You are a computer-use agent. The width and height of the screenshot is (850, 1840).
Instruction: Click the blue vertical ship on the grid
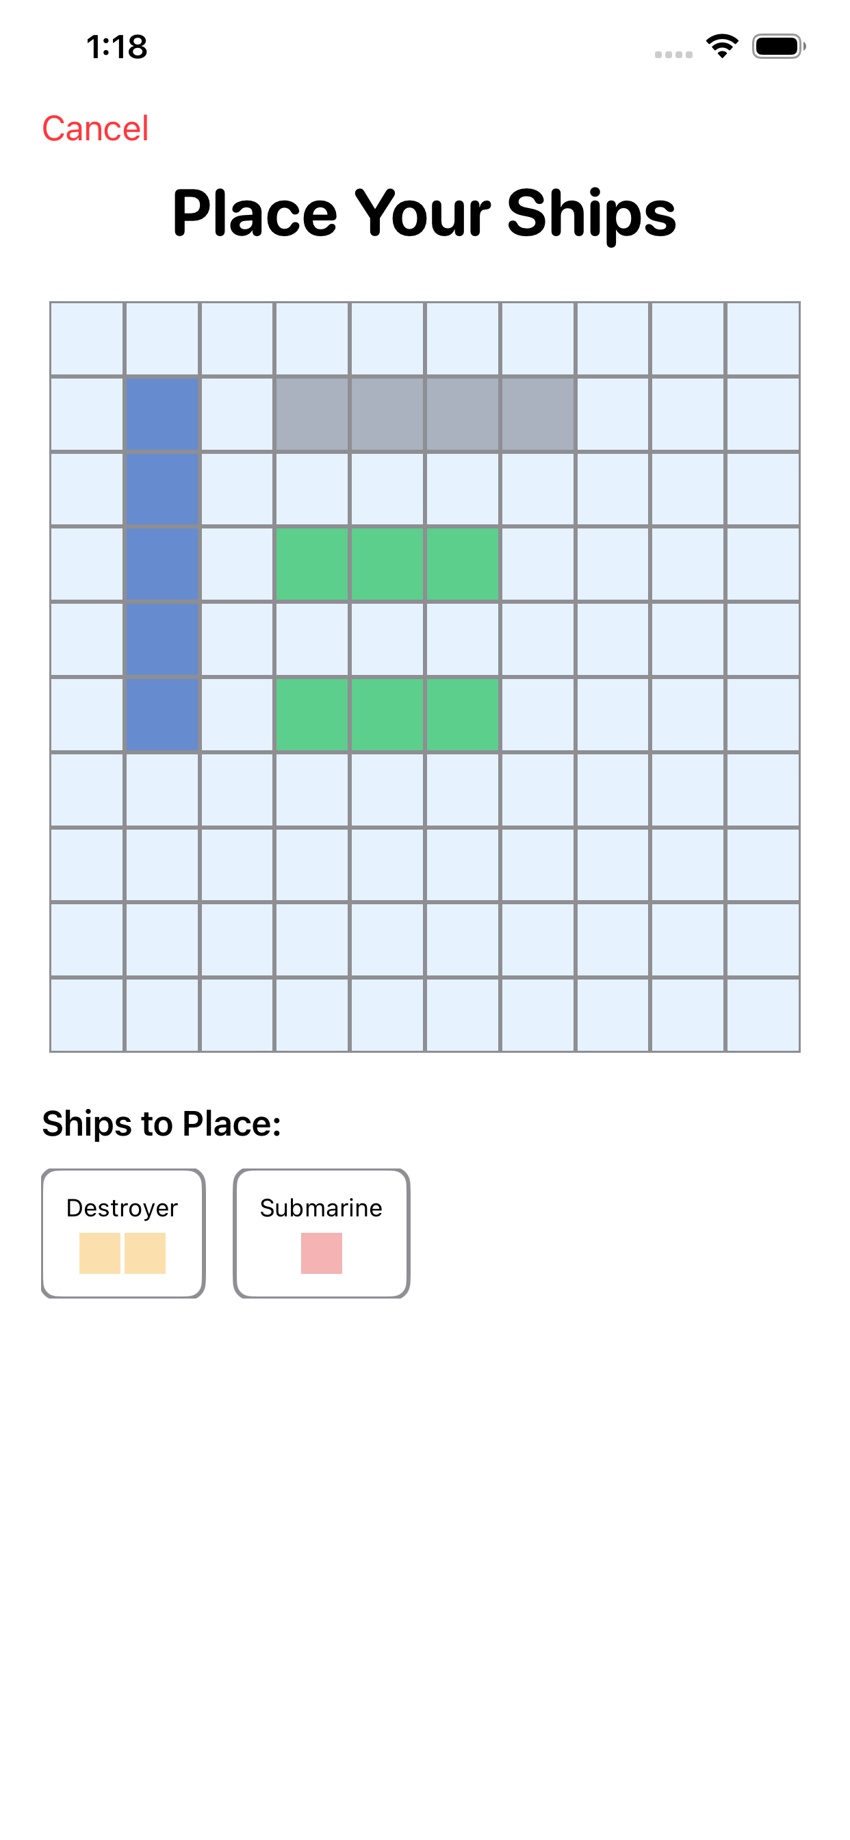[x=162, y=563]
